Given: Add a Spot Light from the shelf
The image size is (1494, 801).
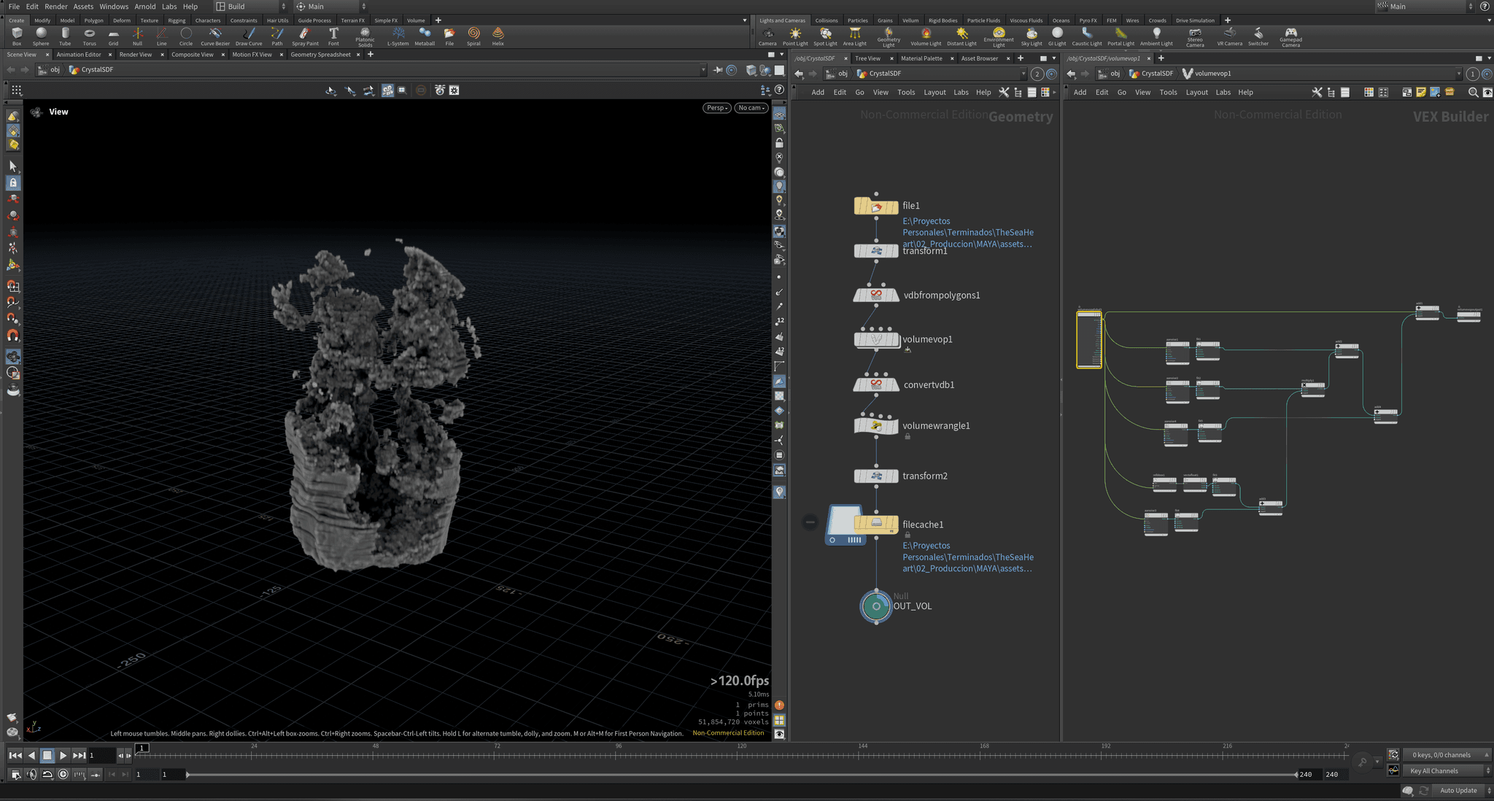Looking at the screenshot, I should 825,35.
